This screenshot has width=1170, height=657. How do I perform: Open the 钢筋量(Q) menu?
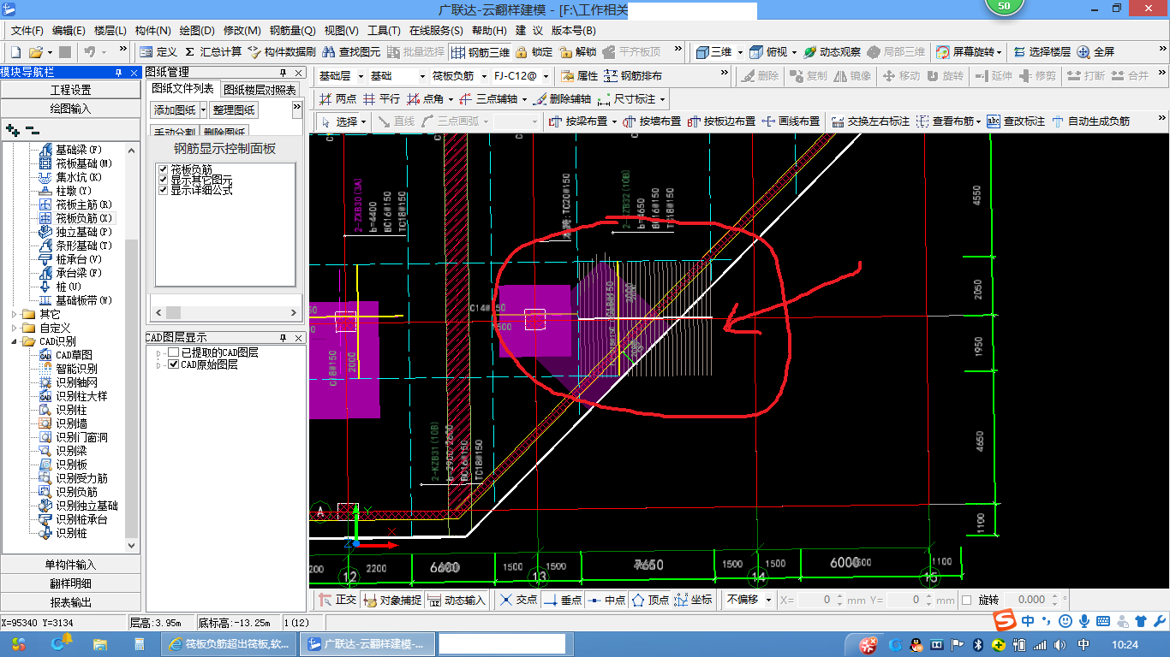pos(292,30)
